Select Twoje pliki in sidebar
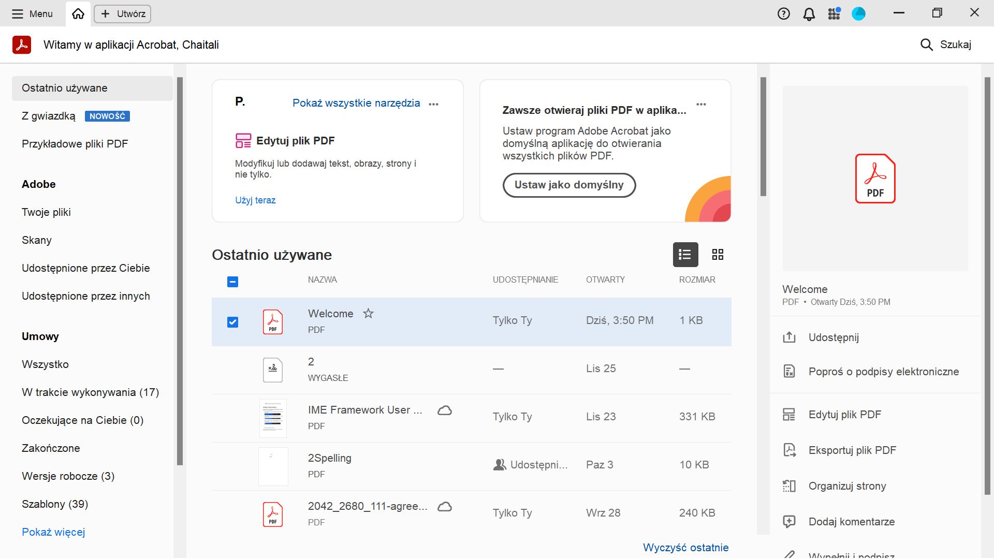Viewport: 994px width, 559px height. pyautogui.click(x=46, y=212)
